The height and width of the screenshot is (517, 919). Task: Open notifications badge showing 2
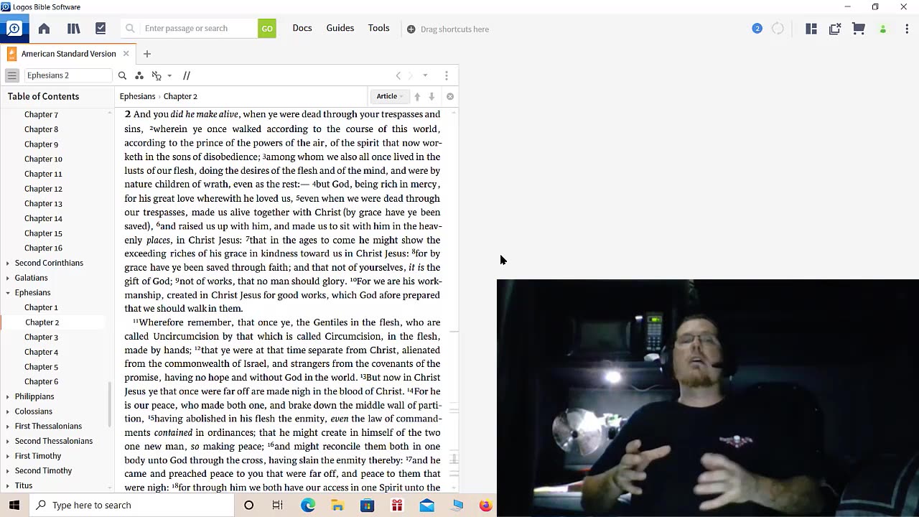[757, 29]
